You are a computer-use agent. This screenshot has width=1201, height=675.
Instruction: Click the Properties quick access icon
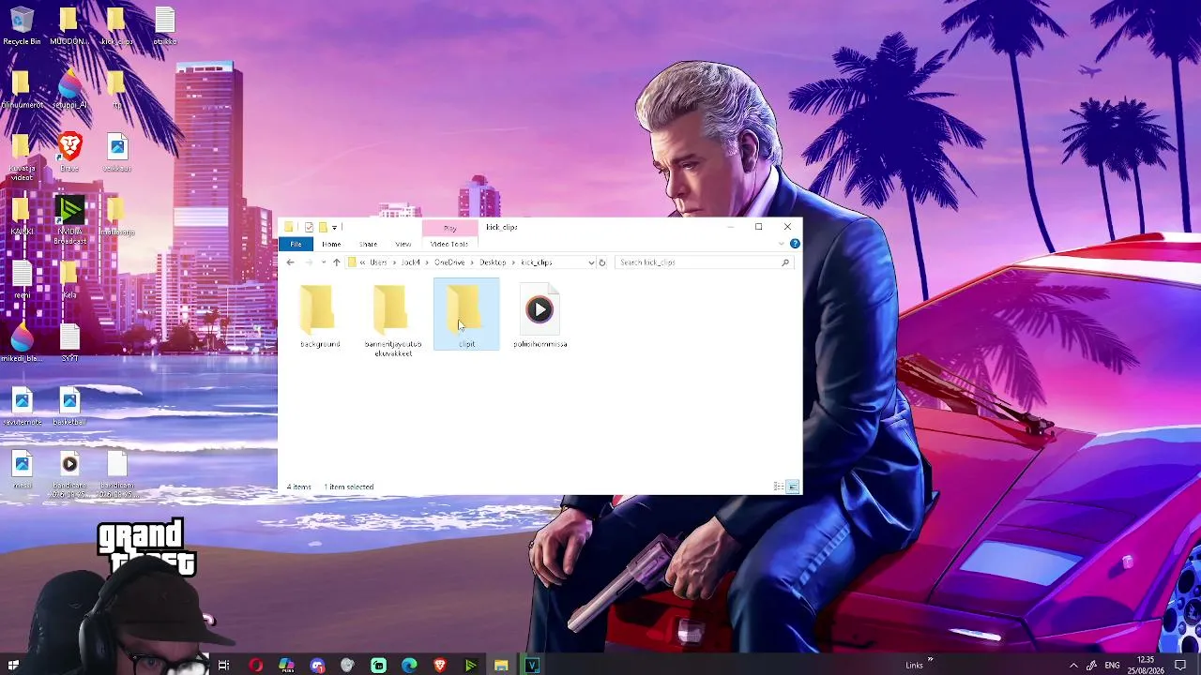309,227
